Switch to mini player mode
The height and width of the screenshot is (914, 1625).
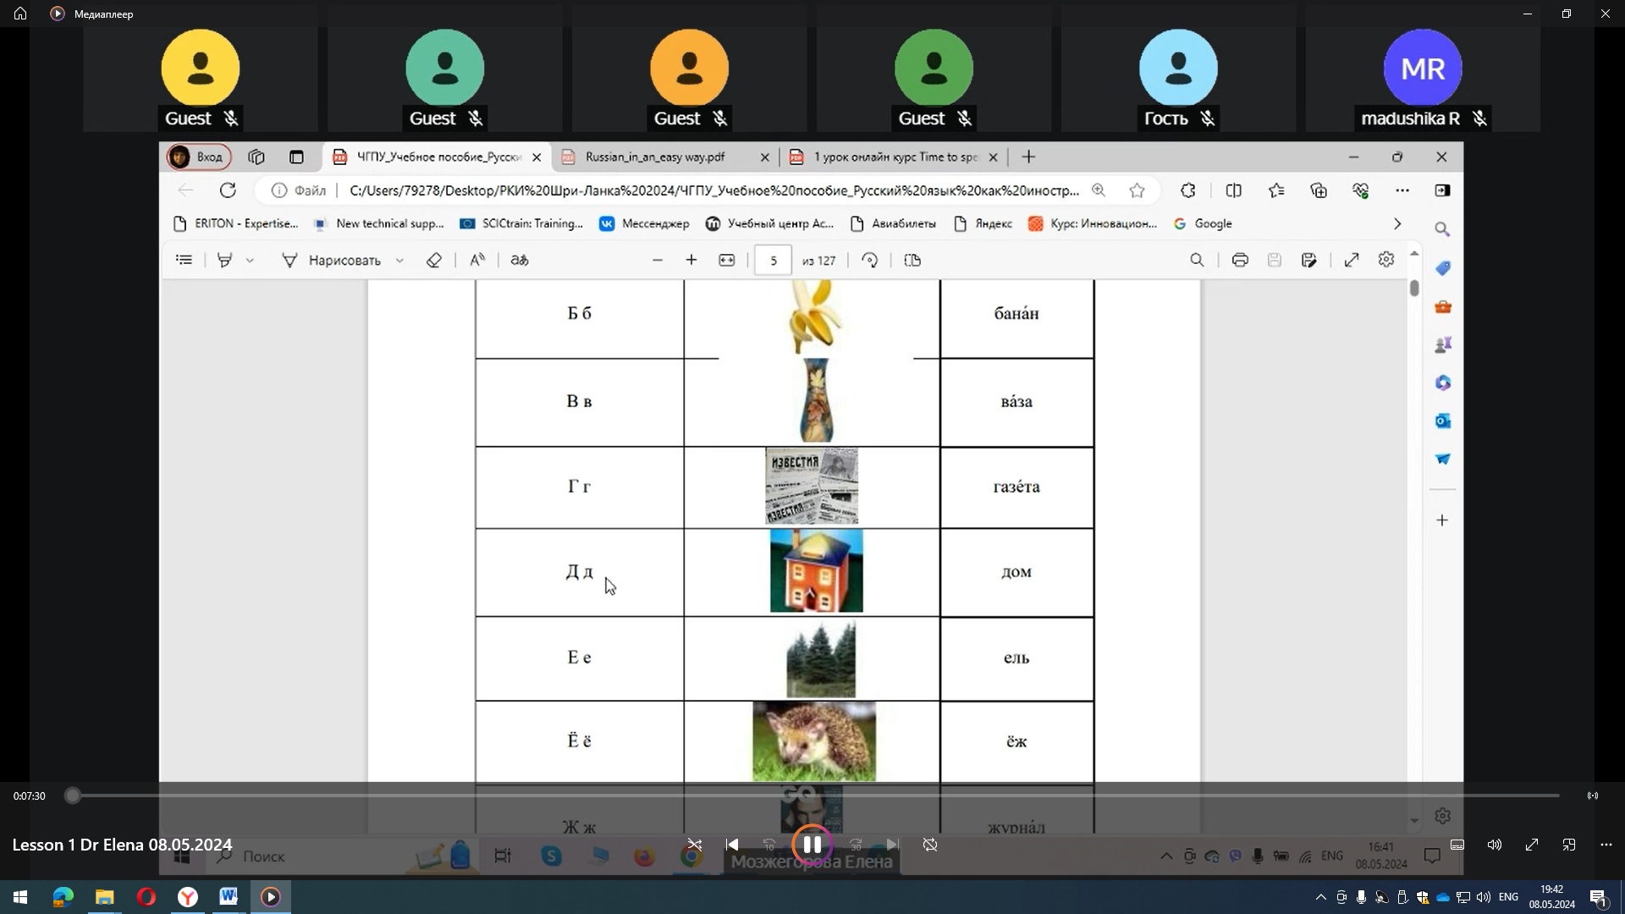[1569, 845]
